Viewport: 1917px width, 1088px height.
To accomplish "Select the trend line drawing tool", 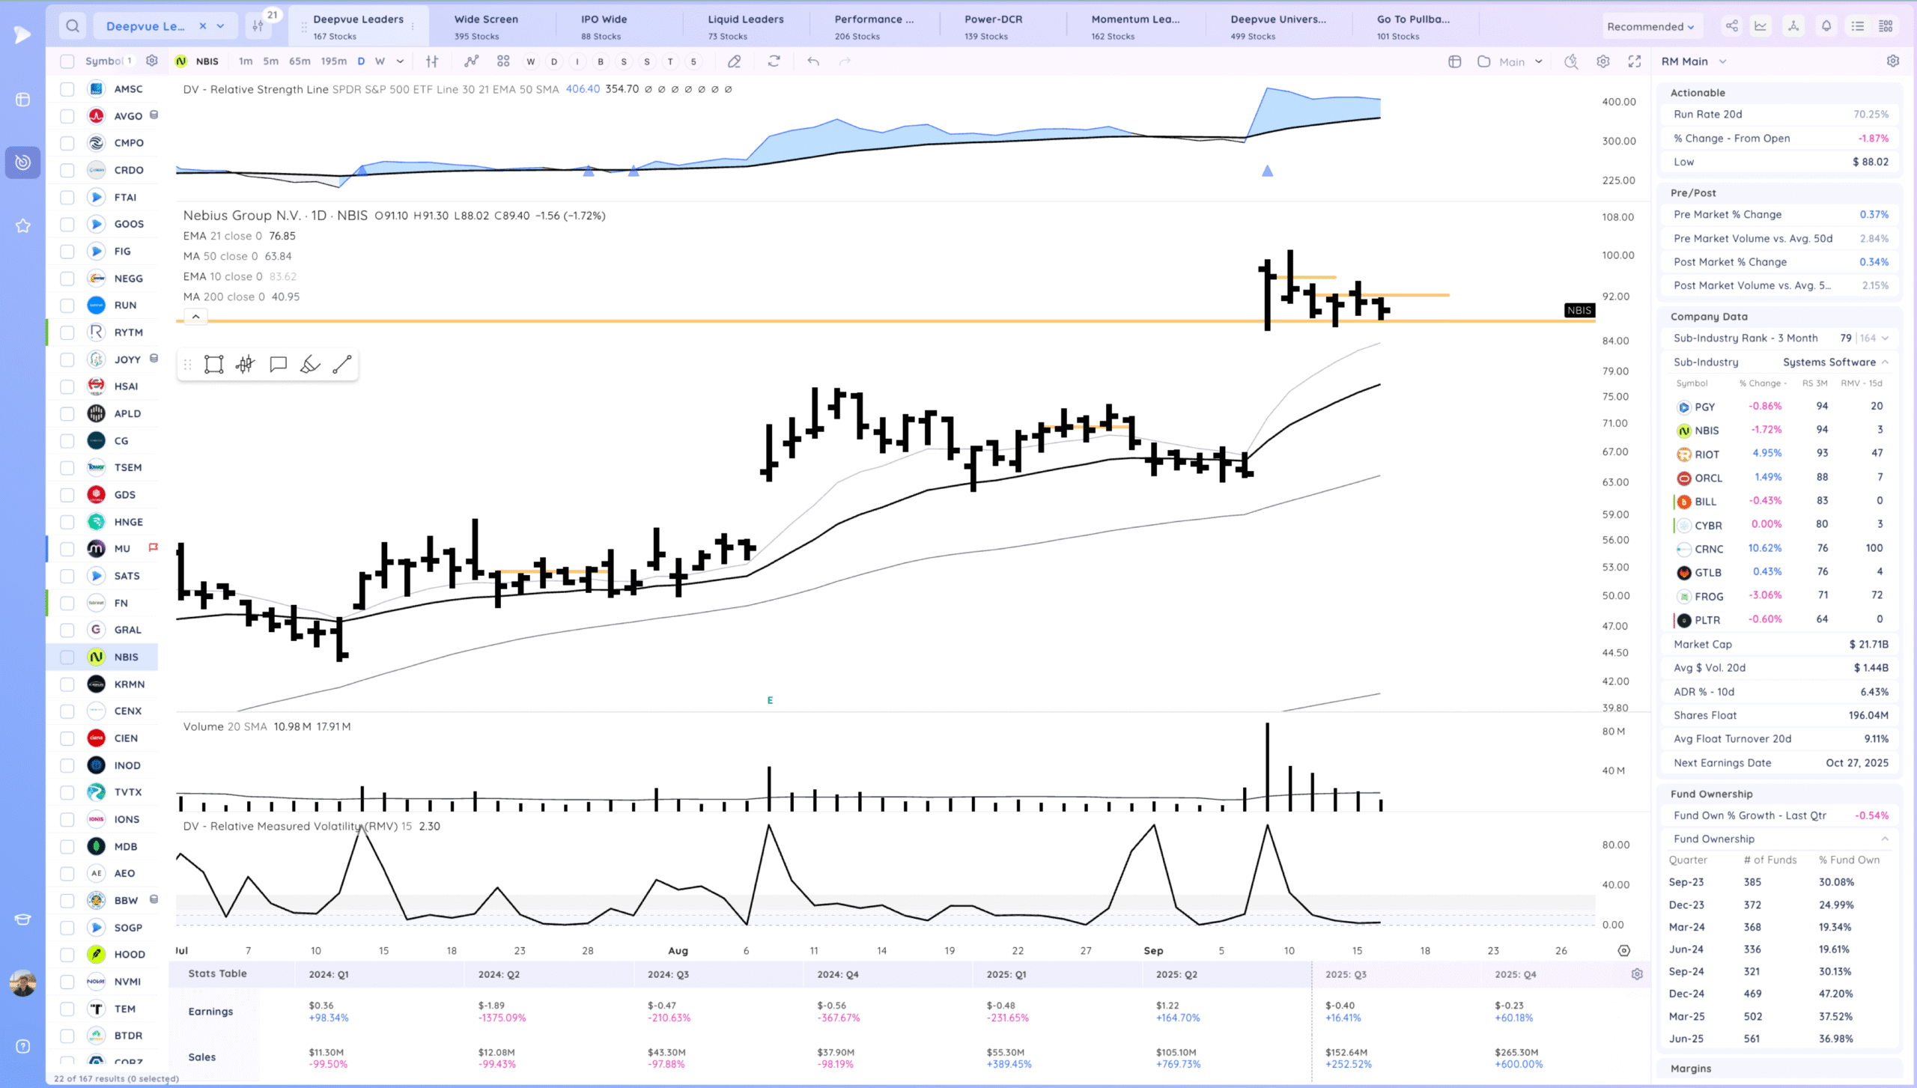I will click(342, 365).
